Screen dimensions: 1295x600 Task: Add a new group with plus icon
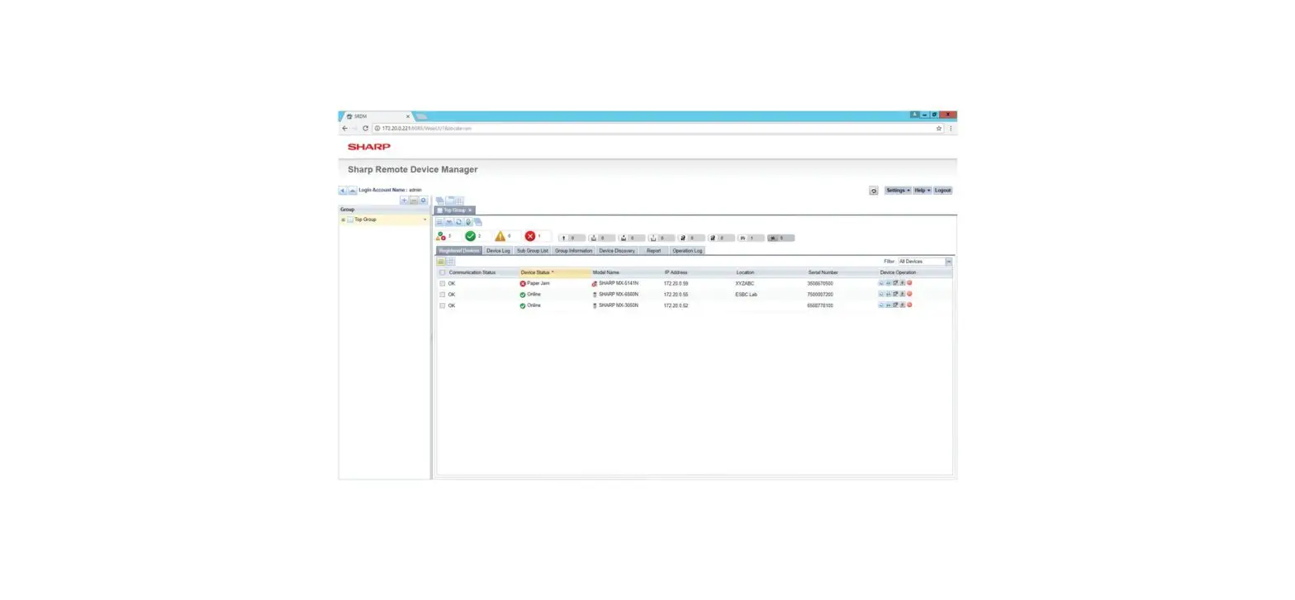pos(405,201)
